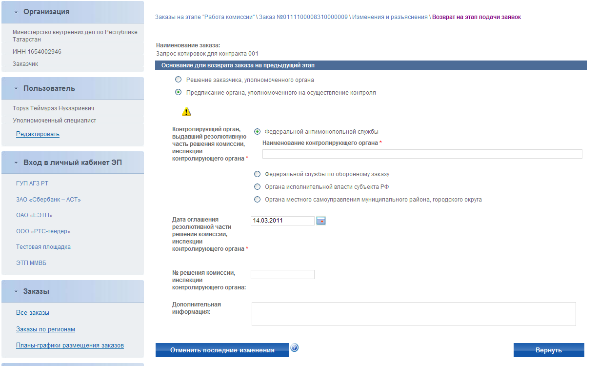The height and width of the screenshot is (366, 599).
Task: Collapse "Вход в личный кабинет ЭП" panel
Action: coord(16,163)
